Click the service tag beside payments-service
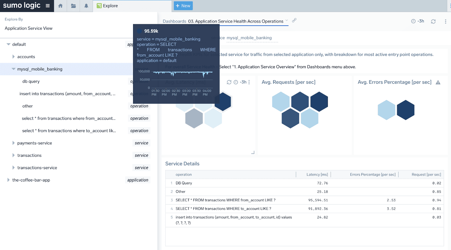 [x=142, y=143]
